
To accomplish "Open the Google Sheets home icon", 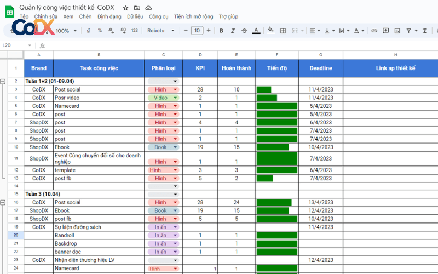I will click(9, 12).
